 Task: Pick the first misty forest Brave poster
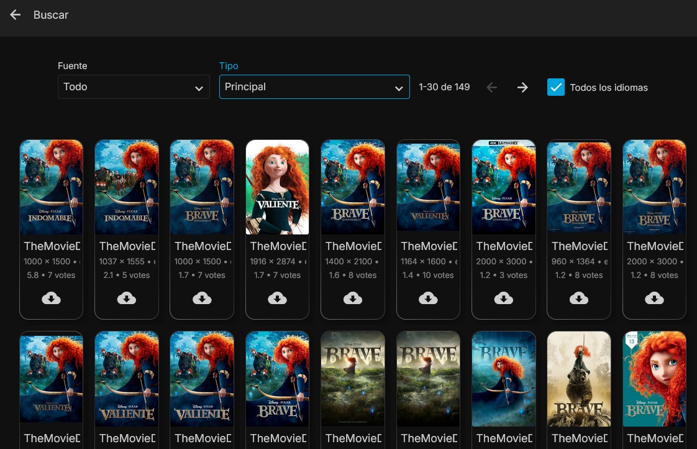[x=353, y=378]
